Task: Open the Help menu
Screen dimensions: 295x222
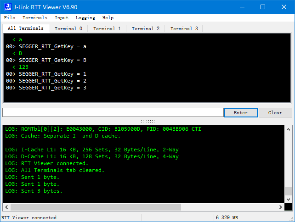Action: [x=108, y=17]
